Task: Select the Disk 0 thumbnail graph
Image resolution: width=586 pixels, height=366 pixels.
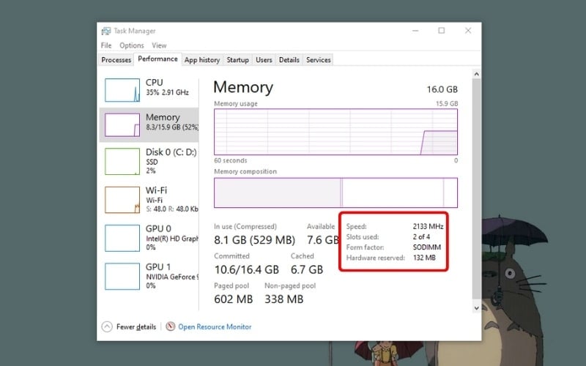Action: coord(122,161)
